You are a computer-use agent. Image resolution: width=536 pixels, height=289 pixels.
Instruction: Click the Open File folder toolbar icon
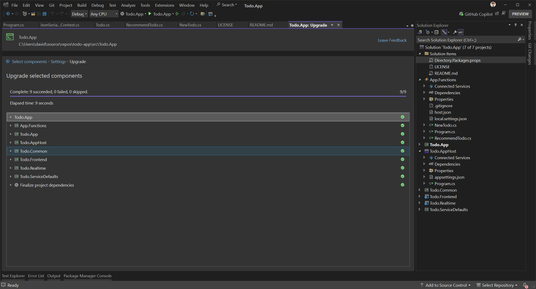pos(33,14)
